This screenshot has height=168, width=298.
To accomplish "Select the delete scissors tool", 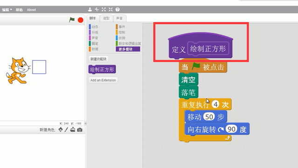I will point(97,9).
